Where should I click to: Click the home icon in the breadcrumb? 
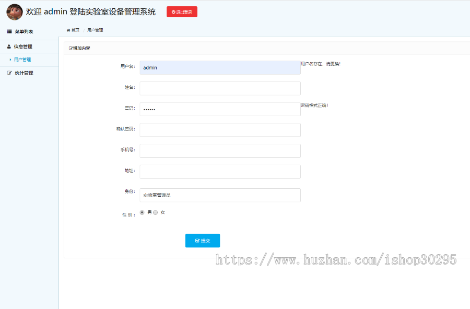point(68,30)
